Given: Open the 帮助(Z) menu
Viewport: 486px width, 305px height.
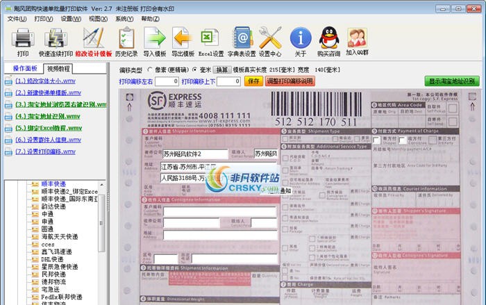Looking at the screenshot, I should pyautogui.click(x=151, y=19).
